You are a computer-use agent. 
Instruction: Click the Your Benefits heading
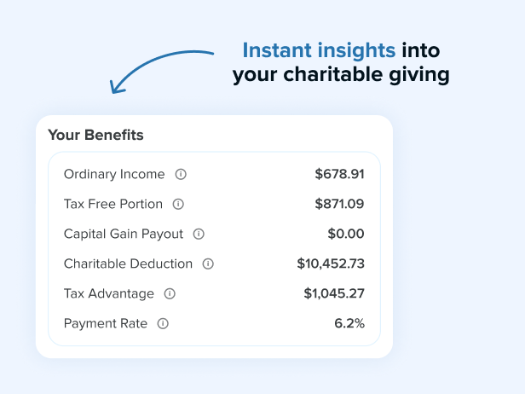[x=95, y=135]
